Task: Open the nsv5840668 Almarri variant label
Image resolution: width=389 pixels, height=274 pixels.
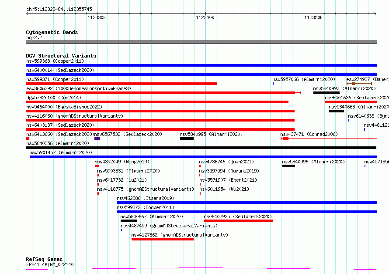Action: point(359,107)
